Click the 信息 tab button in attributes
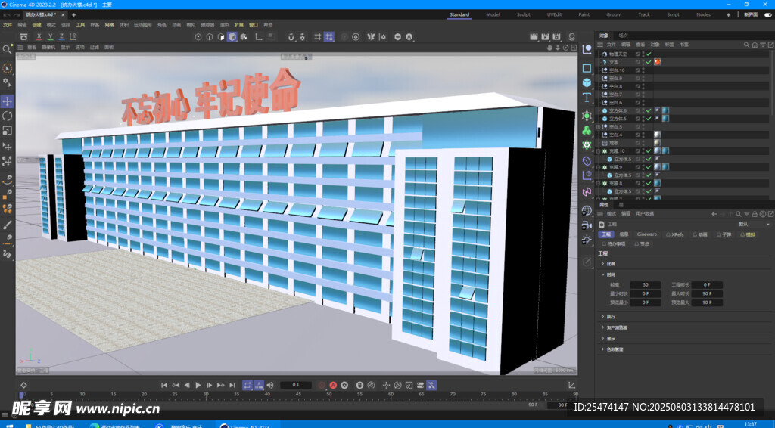Viewport: 775px width, 428px height. [624, 234]
